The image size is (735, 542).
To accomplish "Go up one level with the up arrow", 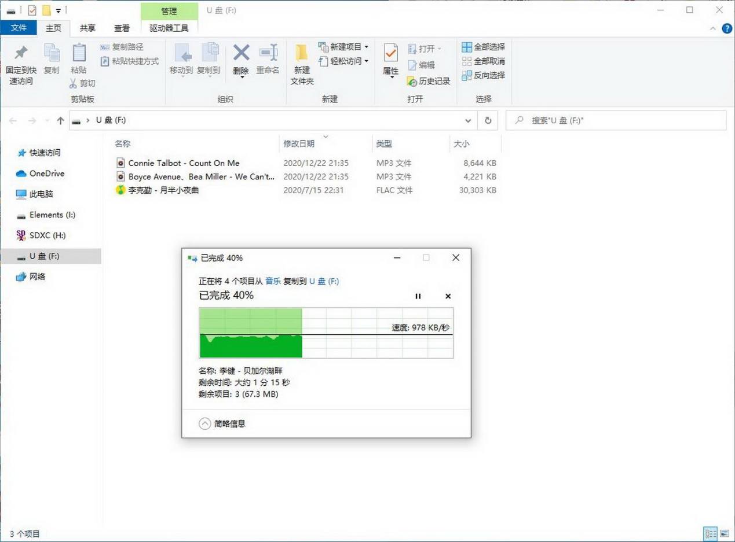I will point(60,120).
